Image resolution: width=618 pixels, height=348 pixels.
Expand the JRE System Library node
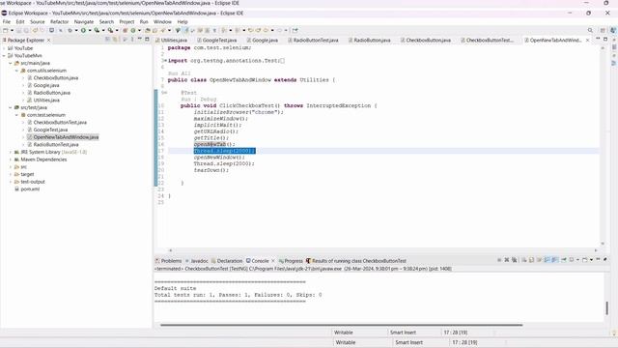[x=11, y=152]
